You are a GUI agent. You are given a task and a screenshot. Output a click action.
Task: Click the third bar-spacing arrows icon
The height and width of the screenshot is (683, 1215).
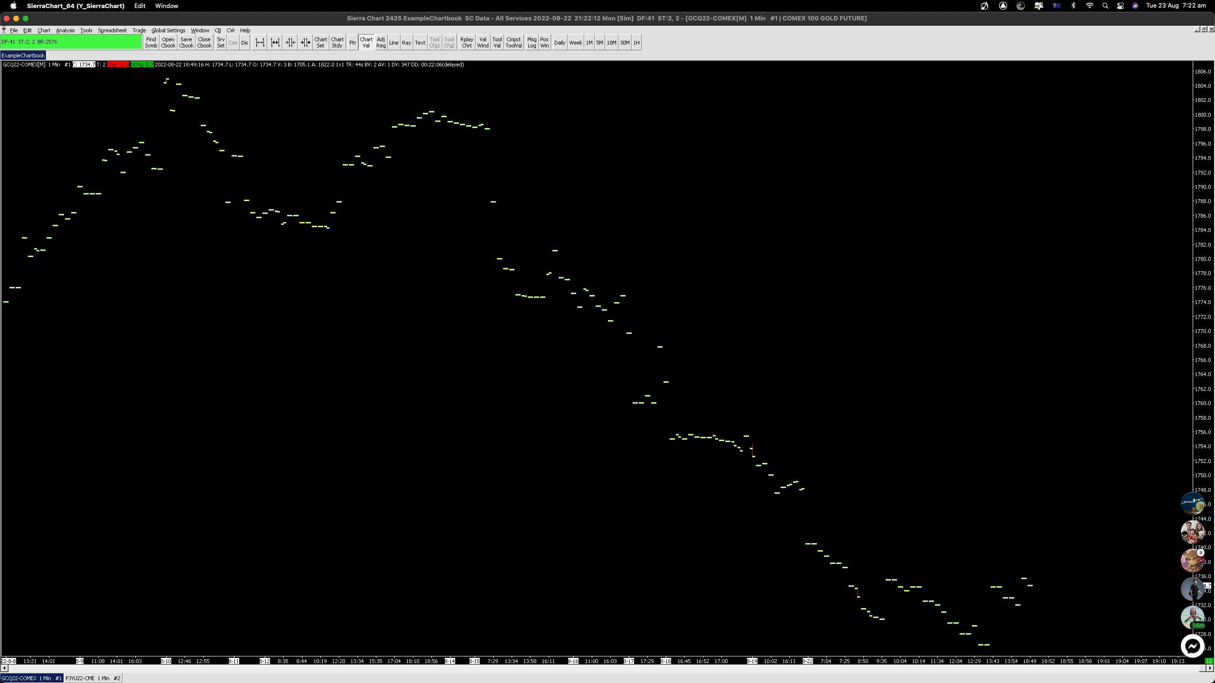pyautogui.click(x=290, y=43)
